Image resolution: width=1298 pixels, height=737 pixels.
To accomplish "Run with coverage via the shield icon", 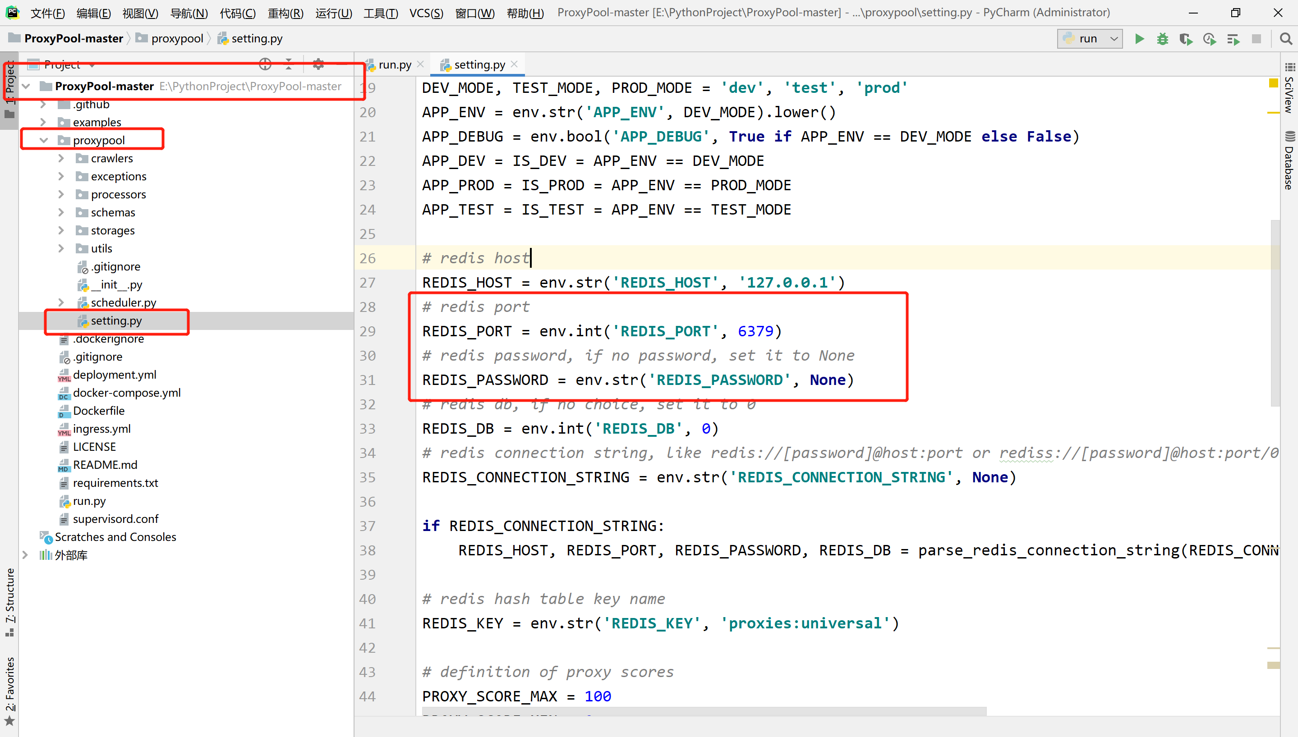I will [1186, 39].
